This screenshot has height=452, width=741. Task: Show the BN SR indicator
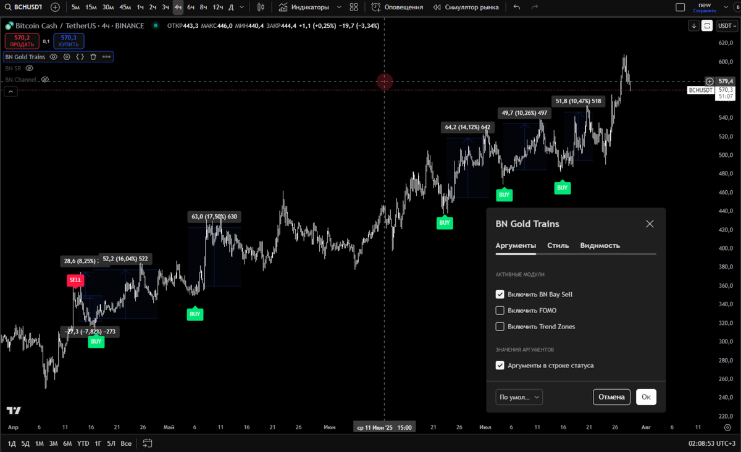click(29, 69)
